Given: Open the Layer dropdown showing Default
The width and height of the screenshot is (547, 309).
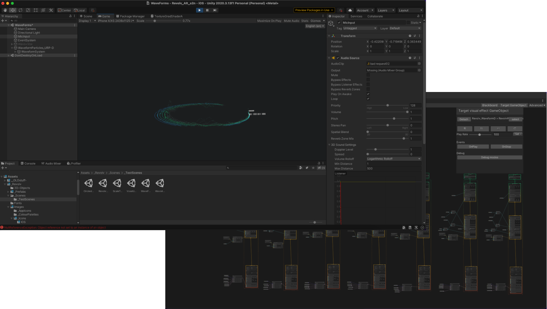Looking at the screenshot, I should (405, 28).
